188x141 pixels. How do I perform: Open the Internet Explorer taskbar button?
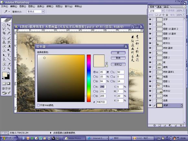pyautogui.click(x=97, y=138)
